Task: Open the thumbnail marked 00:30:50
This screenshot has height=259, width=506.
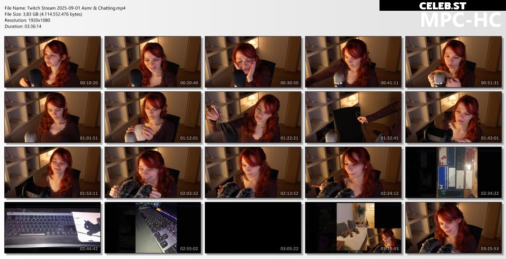Action: tap(253, 62)
